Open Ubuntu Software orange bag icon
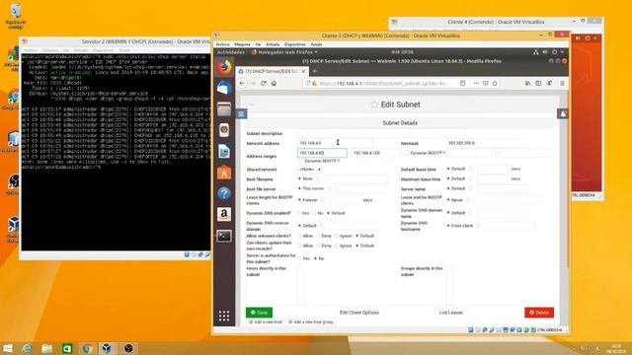Viewport: 632px width, 355px height. pyautogui.click(x=224, y=173)
